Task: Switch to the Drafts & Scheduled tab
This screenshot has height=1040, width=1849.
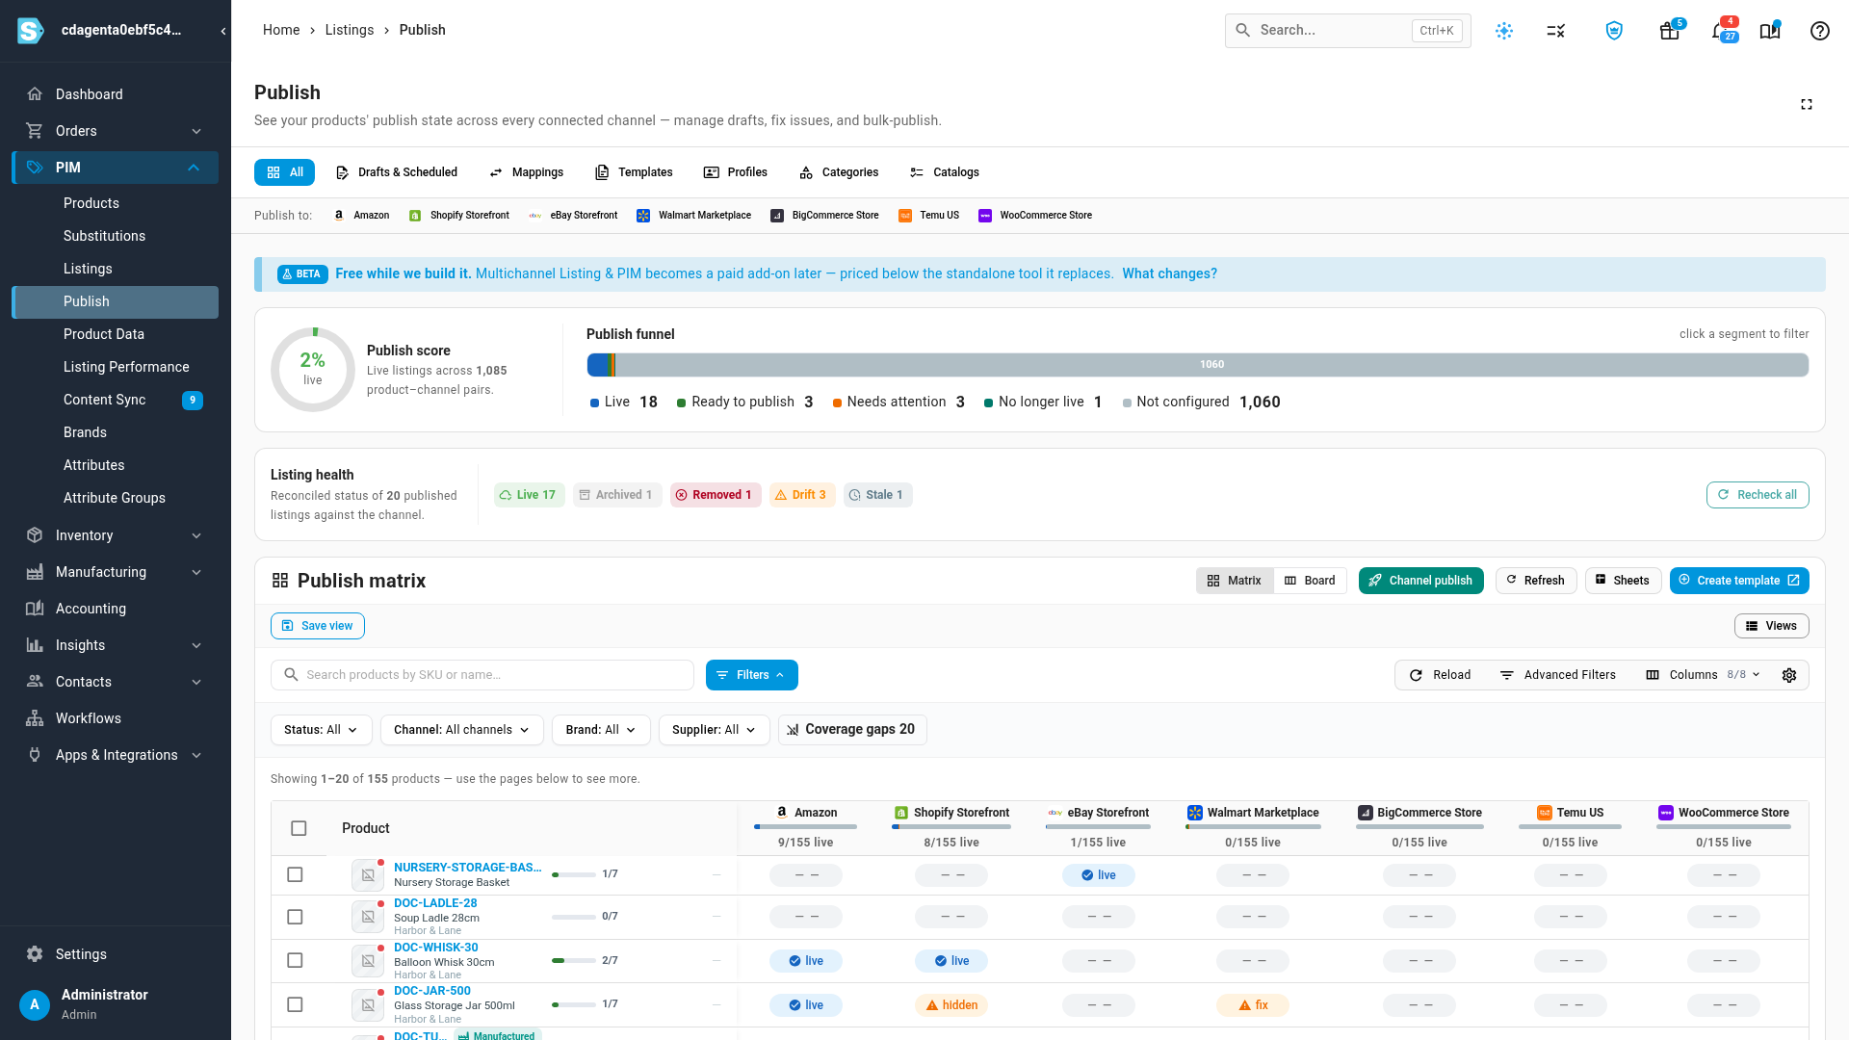Action: [396, 172]
